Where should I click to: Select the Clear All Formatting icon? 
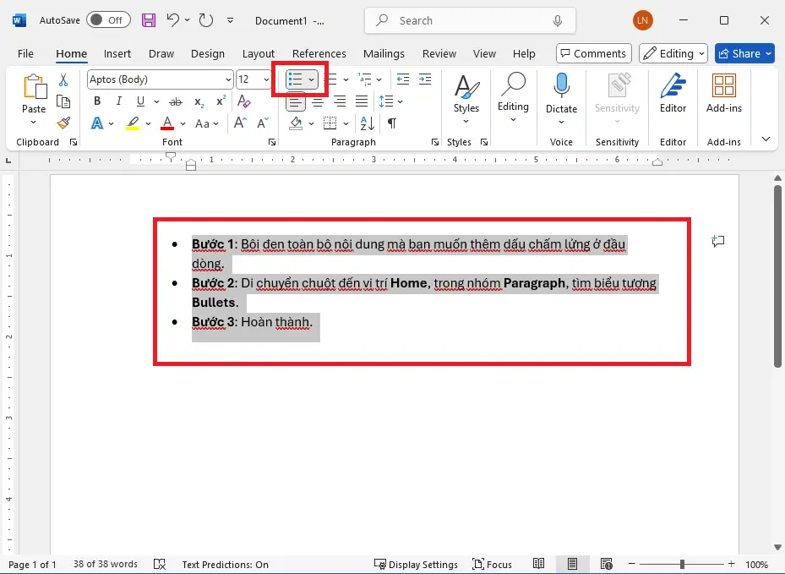point(245,101)
